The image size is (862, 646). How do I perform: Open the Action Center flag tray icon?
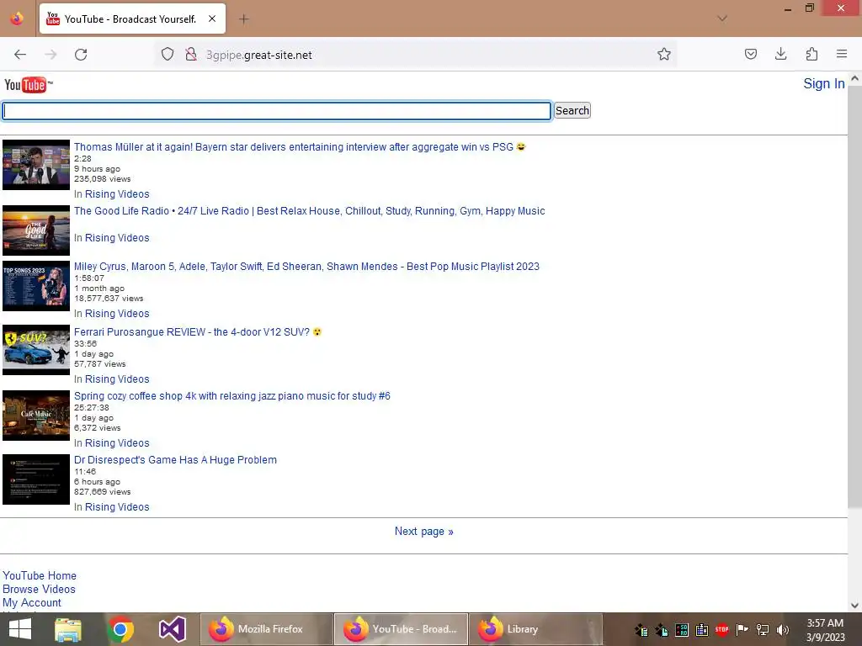742,629
